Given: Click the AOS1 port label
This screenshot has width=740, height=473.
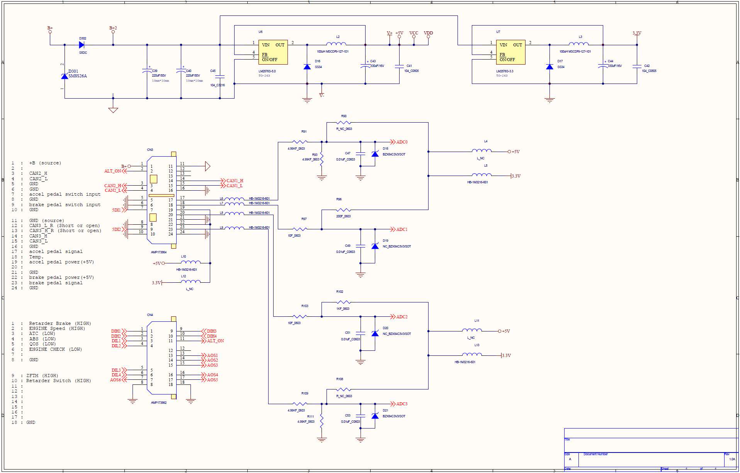Looking at the screenshot, I should pyautogui.click(x=210, y=355).
